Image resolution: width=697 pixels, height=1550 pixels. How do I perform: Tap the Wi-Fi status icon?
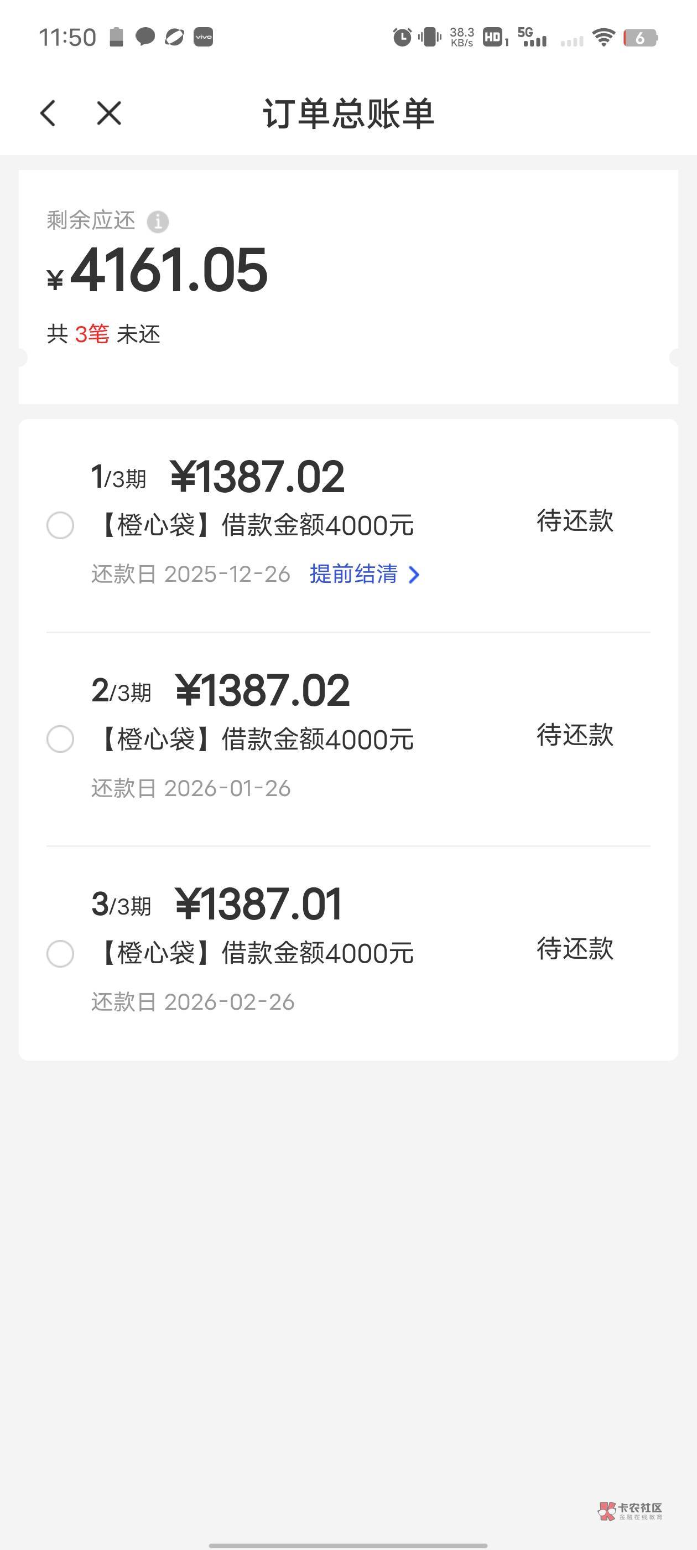pos(602,37)
